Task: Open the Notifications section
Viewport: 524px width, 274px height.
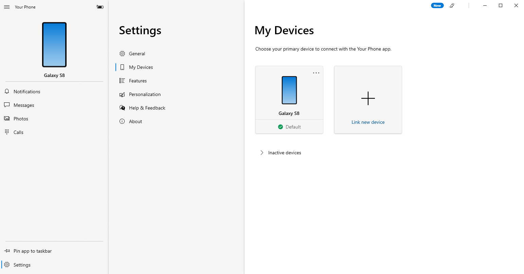Action: (x=54, y=92)
